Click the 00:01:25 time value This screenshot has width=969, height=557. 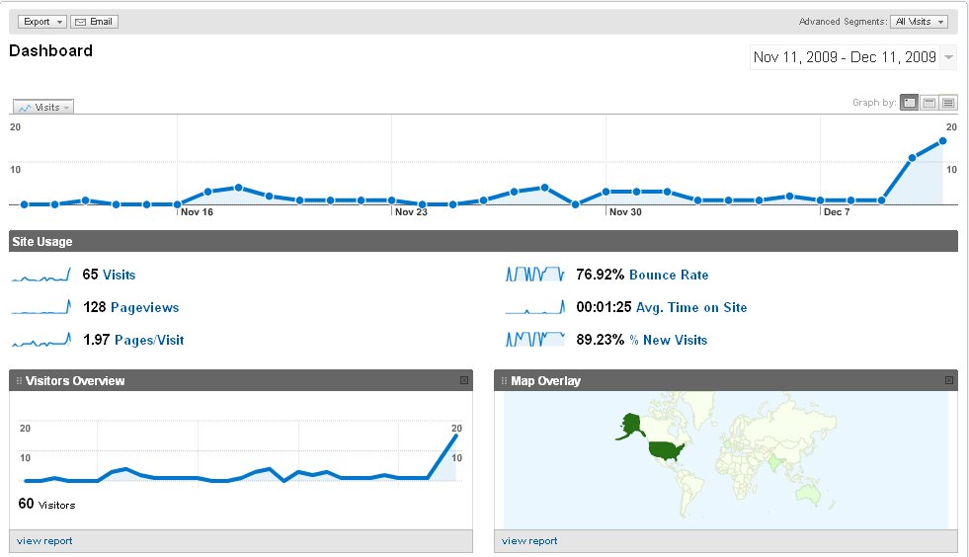604,308
